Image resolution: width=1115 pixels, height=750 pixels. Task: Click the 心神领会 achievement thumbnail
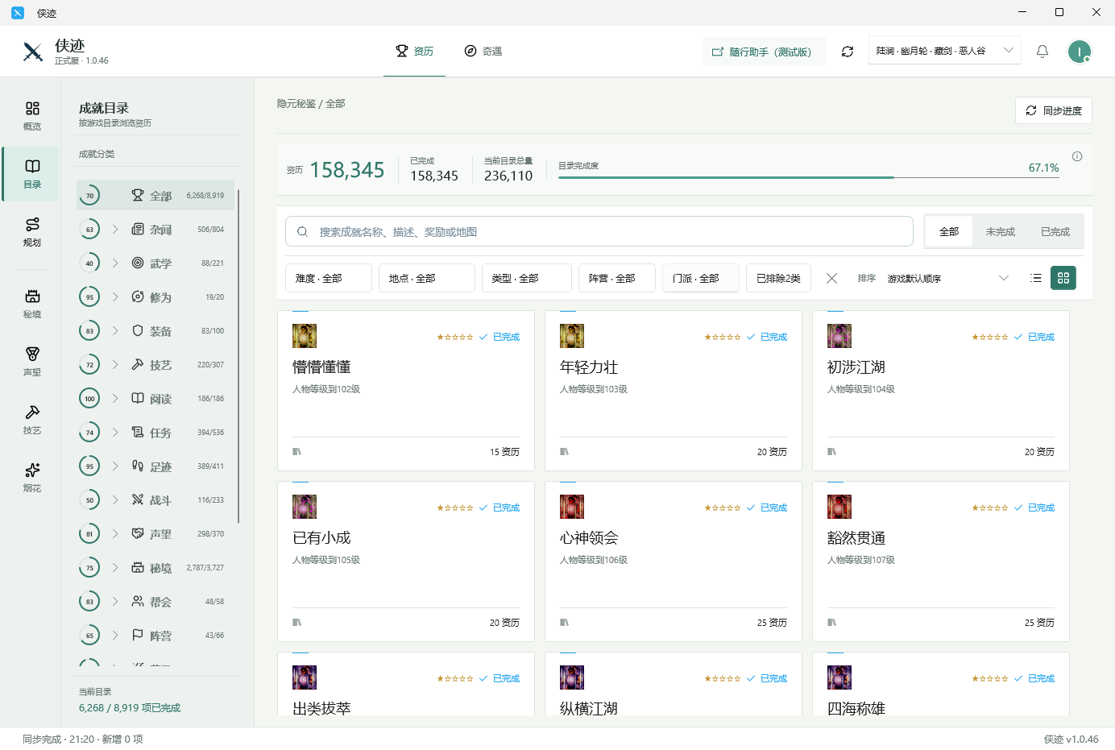click(x=572, y=507)
